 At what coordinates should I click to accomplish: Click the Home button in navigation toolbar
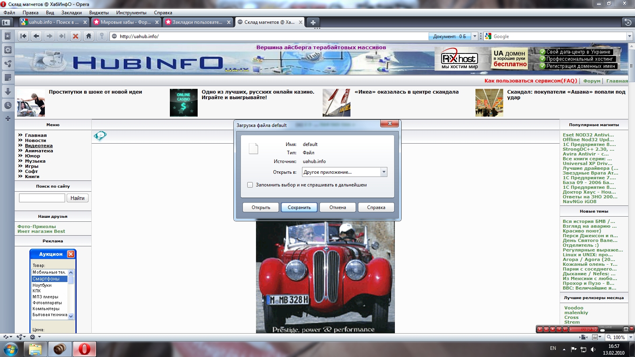(89, 36)
